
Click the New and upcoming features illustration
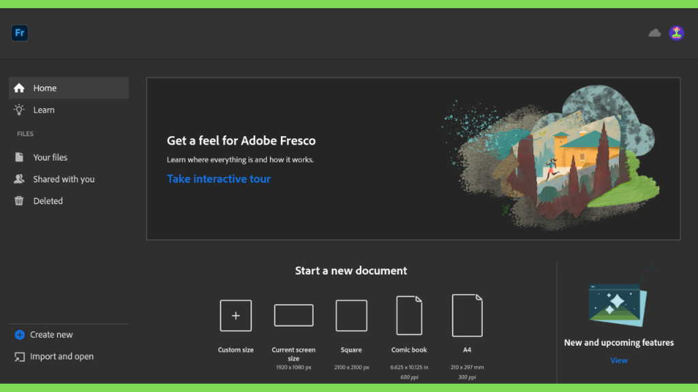[x=618, y=304]
